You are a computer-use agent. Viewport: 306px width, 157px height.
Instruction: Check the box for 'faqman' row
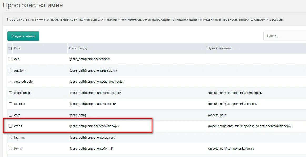[10, 137]
